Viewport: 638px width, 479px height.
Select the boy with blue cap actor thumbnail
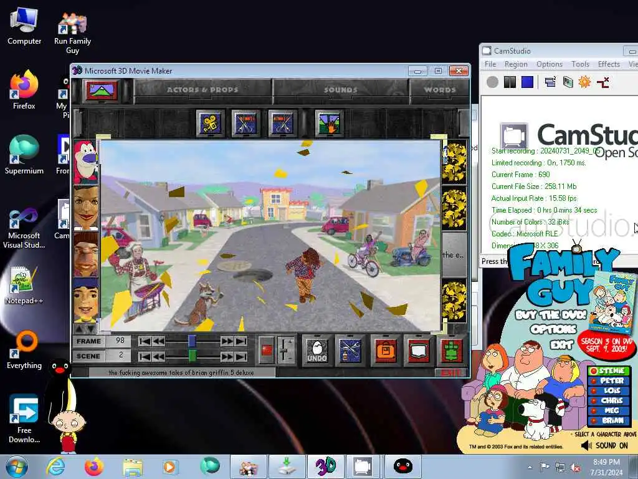86,301
